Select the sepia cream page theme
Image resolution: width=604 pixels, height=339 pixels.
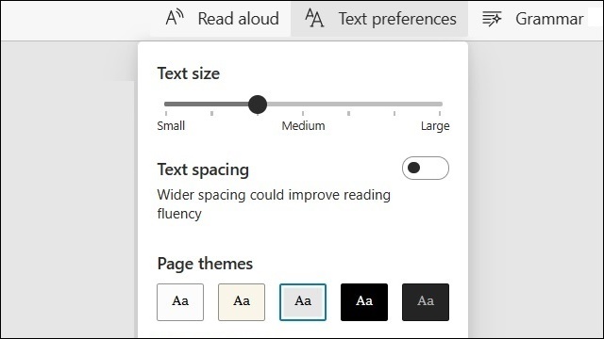click(x=242, y=302)
